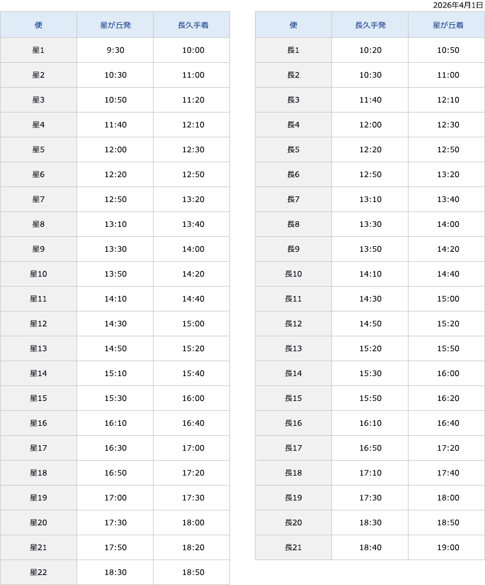
Task: Click the 長久手発 column header
Action: coord(370,25)
